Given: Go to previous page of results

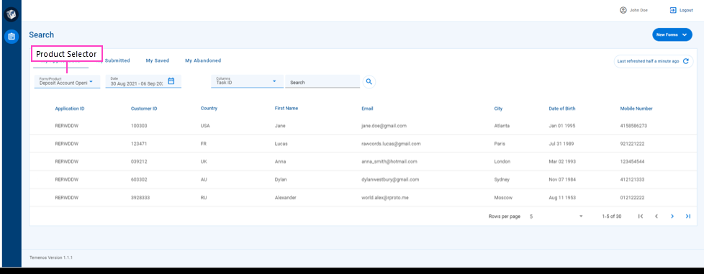Looking at the screenshot, I should (656, 216).
